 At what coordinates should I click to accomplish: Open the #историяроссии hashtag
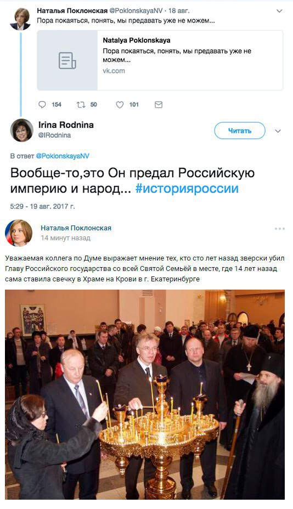(x=187, y=189)
